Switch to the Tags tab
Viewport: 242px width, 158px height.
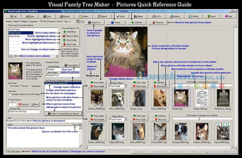tap(66, 21)
